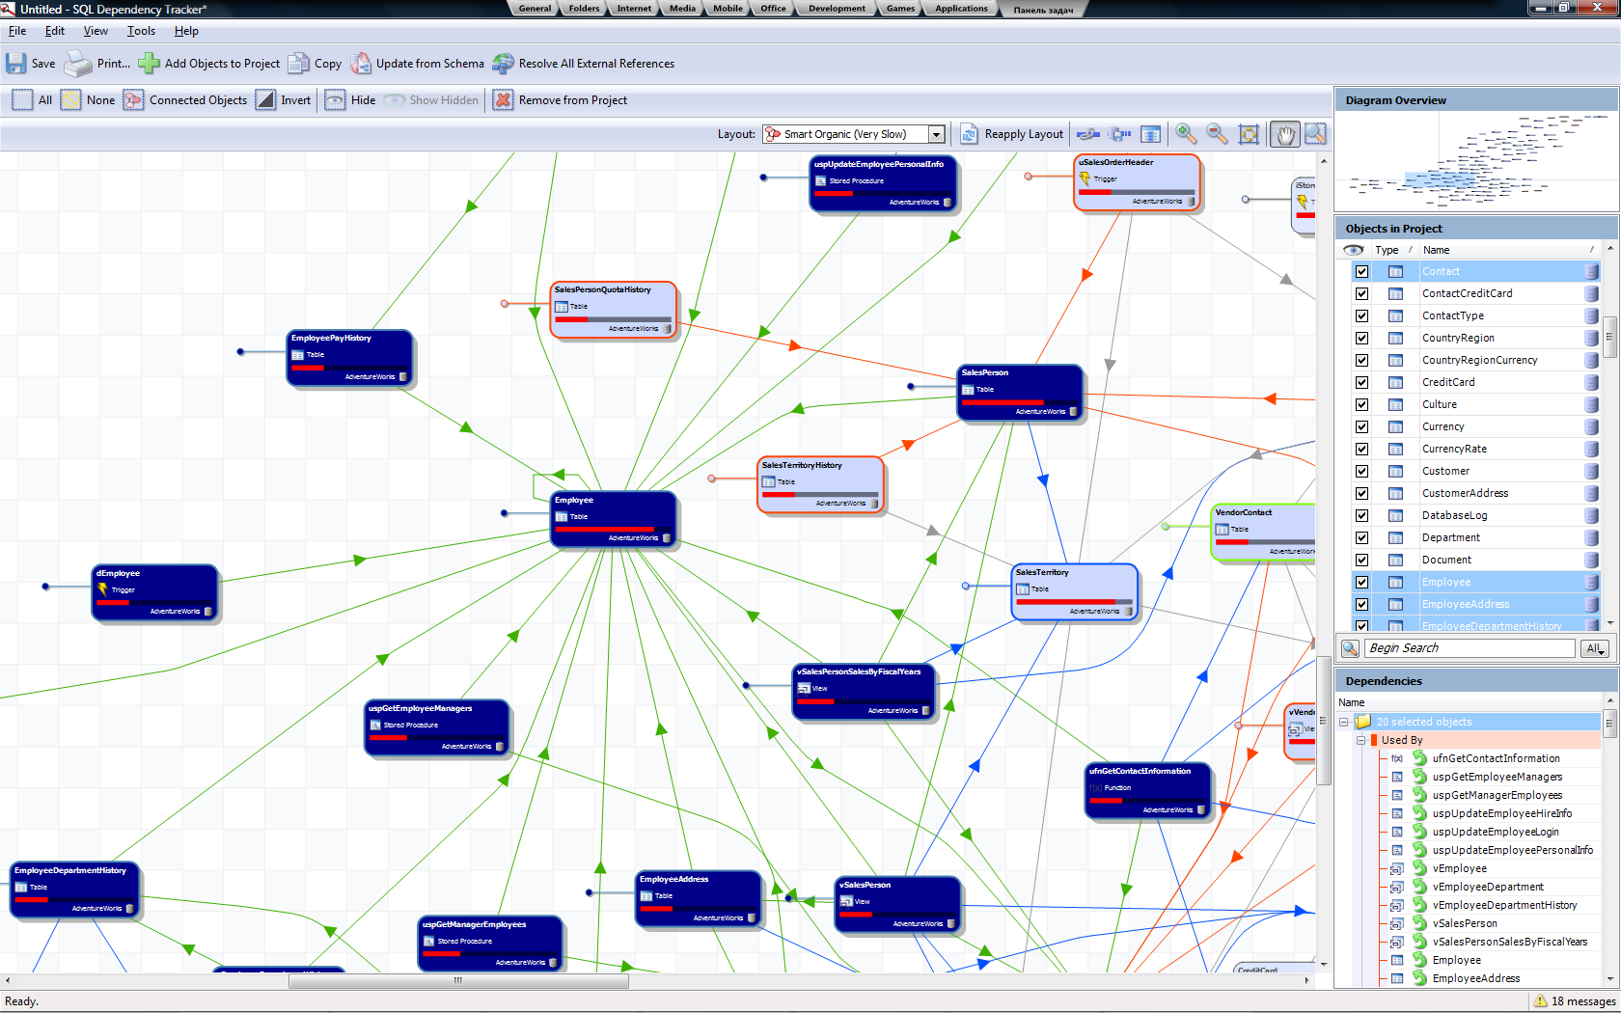Screen dimensions: 1621x1013
Task: Select the CurrencyRate row in objects list
Action: coord(1476,449)
